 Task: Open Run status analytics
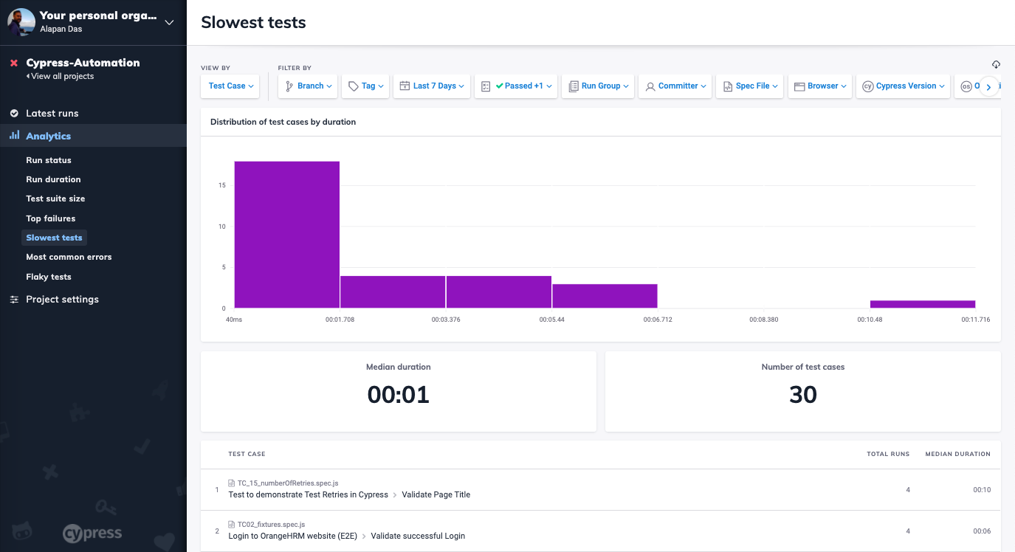coord(49,160)
